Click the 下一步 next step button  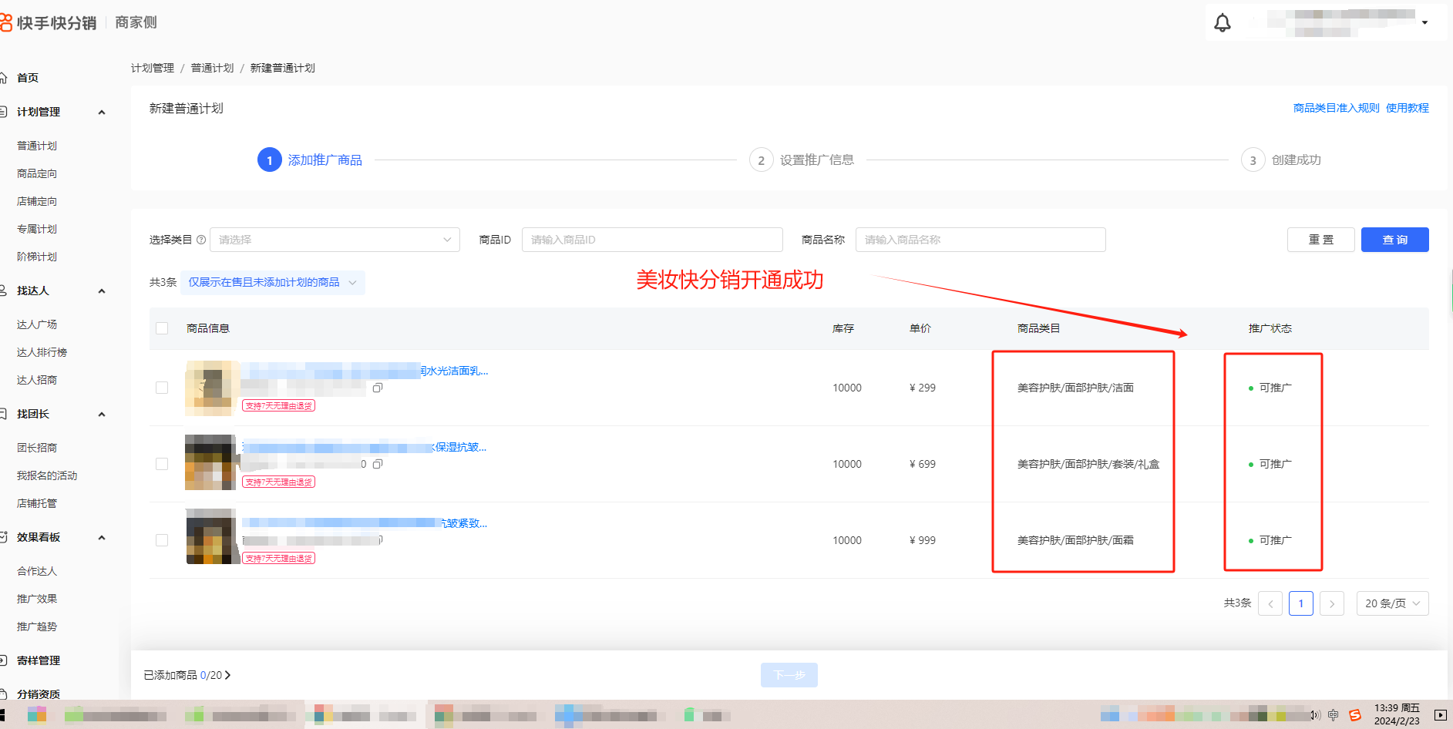[789, 675]
